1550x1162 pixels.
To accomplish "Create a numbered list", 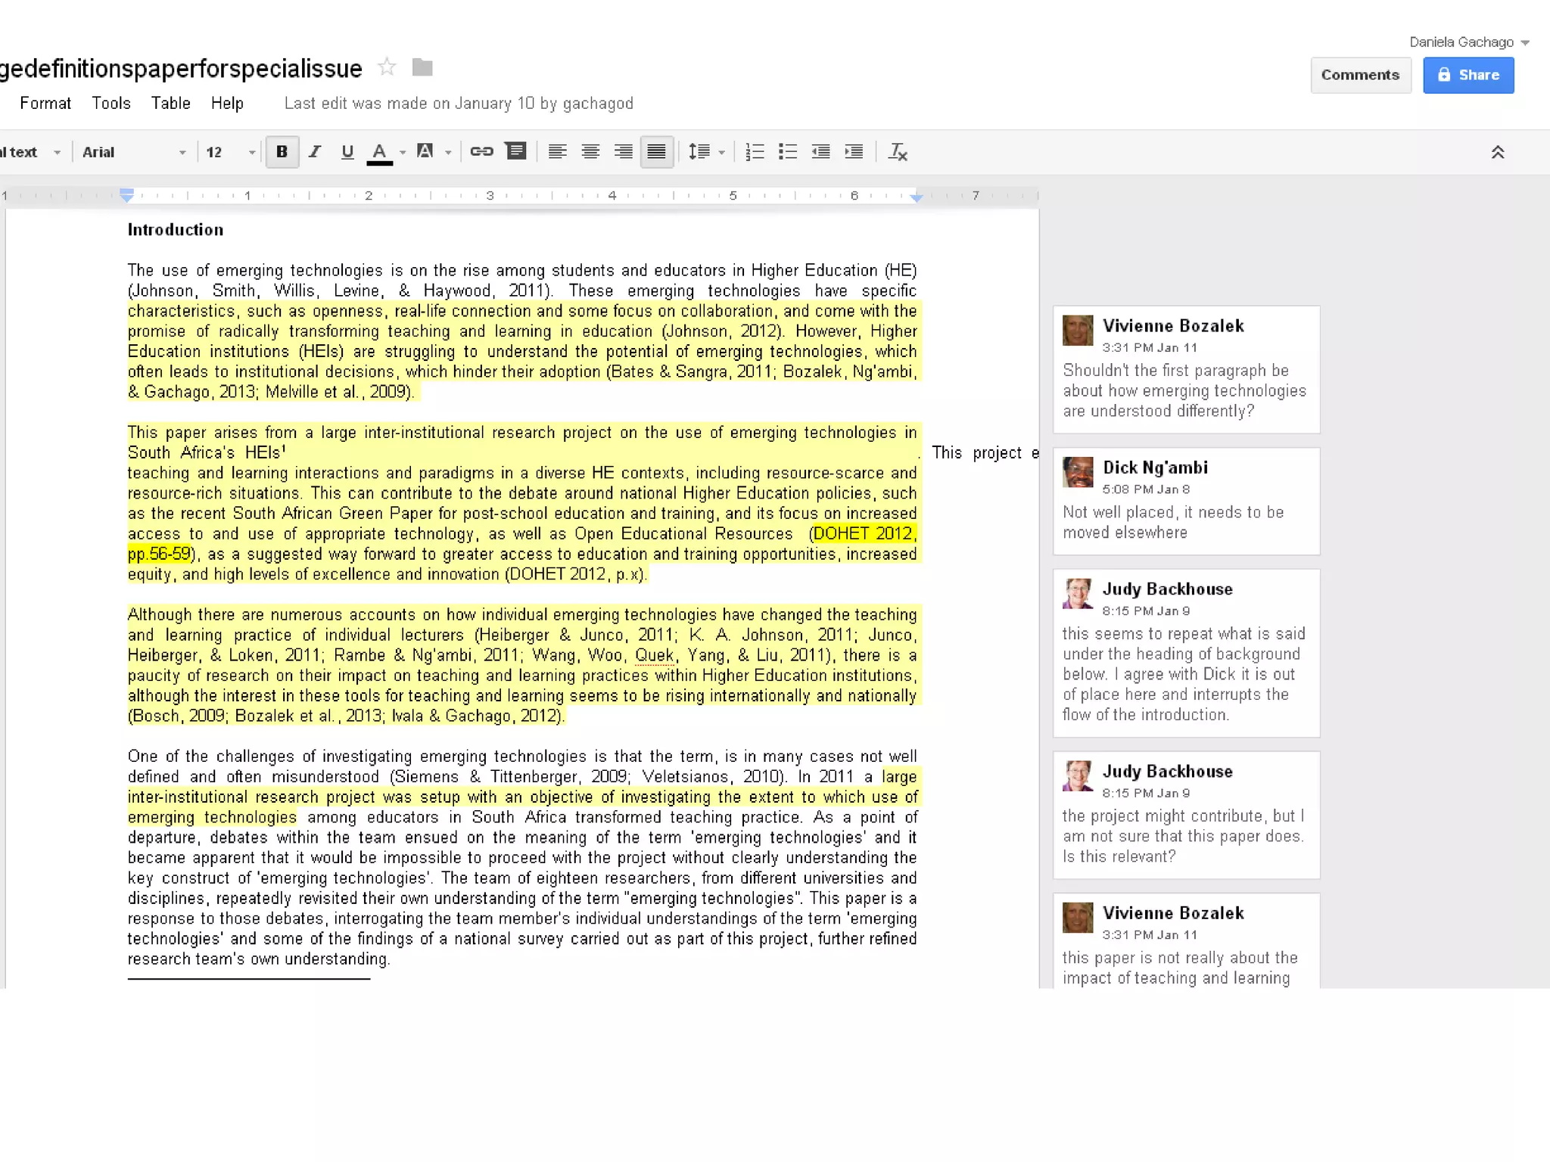I will [x=755, y=152].
